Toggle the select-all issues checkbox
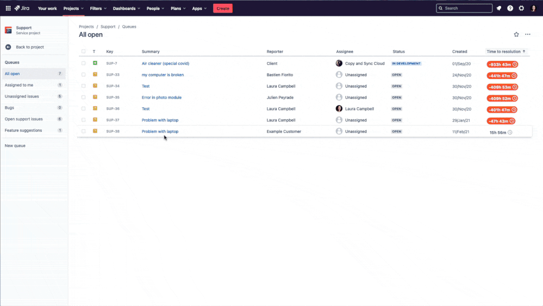 [x=84, y=51]
